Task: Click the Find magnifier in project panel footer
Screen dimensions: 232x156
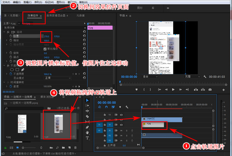Action: pyautogui.click(x=57, y=148)
